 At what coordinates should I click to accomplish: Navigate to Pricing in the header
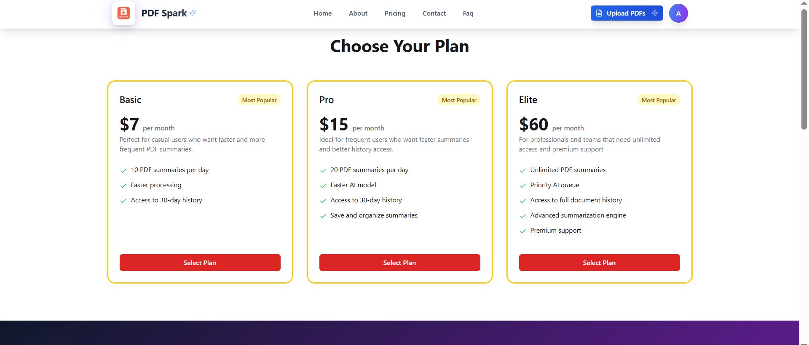[x=394, y=13]
